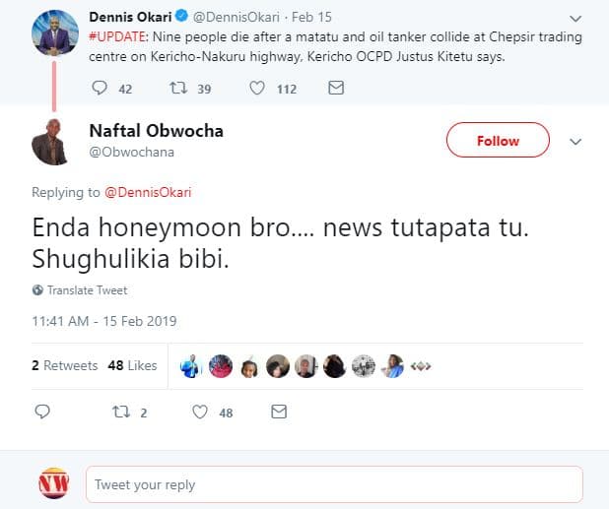Send Dennis Okari's tweet via direct message

tap(335, 89)
